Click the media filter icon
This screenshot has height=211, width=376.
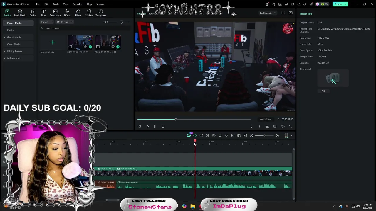coord(122,22)
